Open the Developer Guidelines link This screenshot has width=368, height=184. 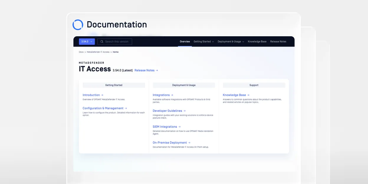pyautogui.click(x=169, y=111)
